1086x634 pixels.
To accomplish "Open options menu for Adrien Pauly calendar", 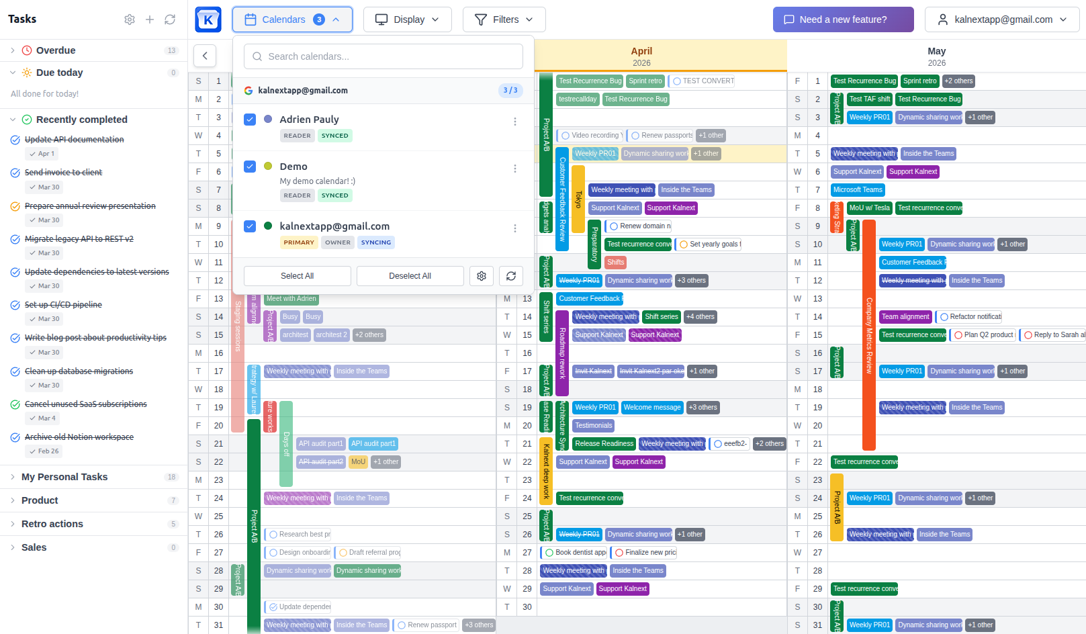I will pyautogui.click(x=515, y=122).
